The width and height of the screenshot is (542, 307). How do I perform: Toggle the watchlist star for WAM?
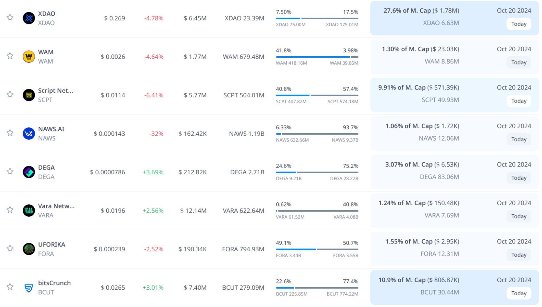(x=10, y=56)
